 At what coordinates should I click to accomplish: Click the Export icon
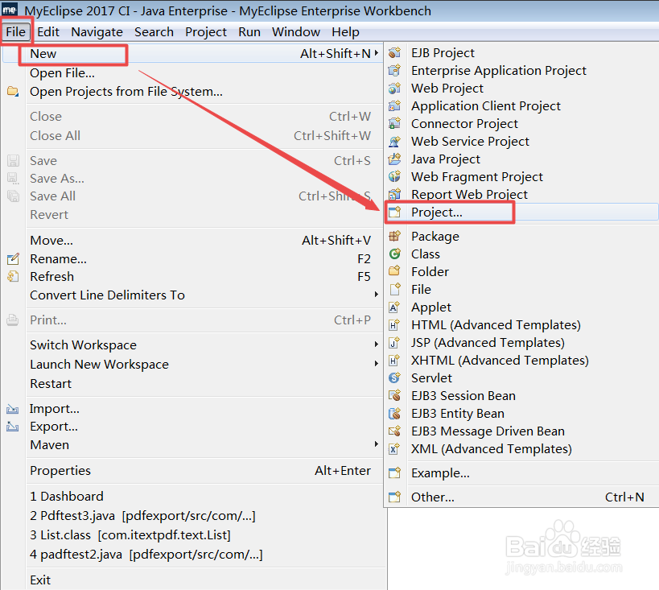coord(13,427)
